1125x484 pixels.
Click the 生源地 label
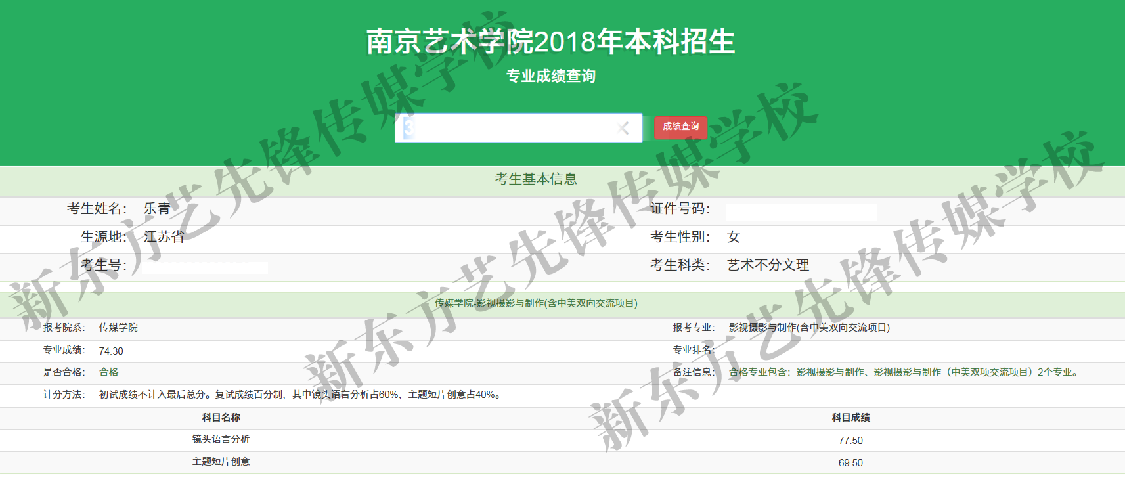[104, 236]
